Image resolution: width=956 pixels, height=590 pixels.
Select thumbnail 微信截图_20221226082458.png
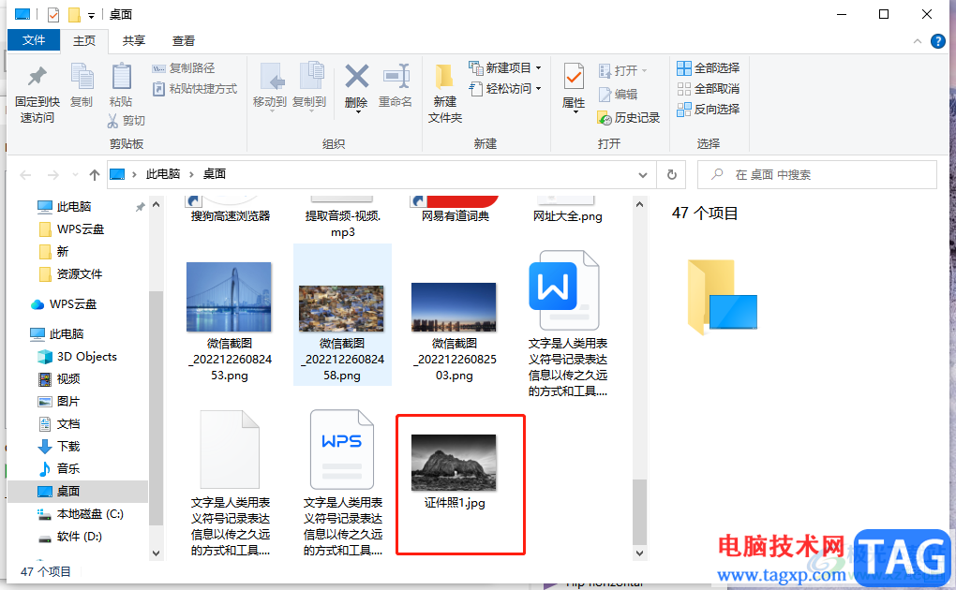(341, 308)
